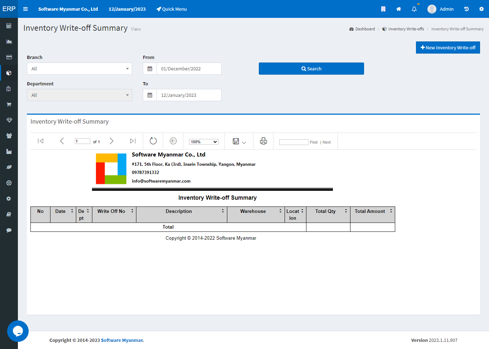This screenshot has height=349, width=489.
Task: Open cog icon in sidebar
Action: (x=9, y=199)
